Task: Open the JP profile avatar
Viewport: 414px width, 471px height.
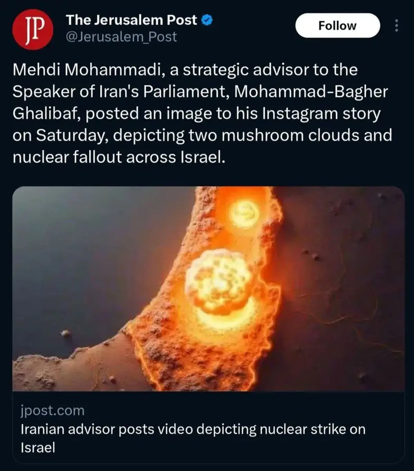Action: (x=33, y=30)
